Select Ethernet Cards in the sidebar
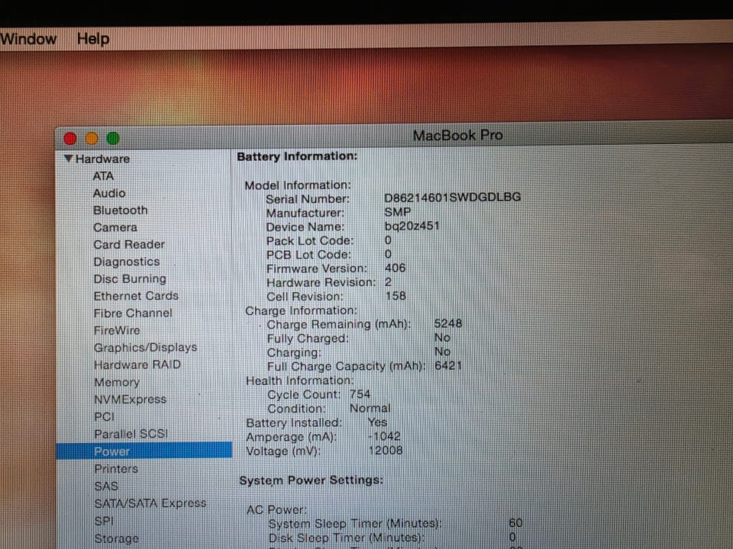This screenshot has height=549, width=733. 136,296
